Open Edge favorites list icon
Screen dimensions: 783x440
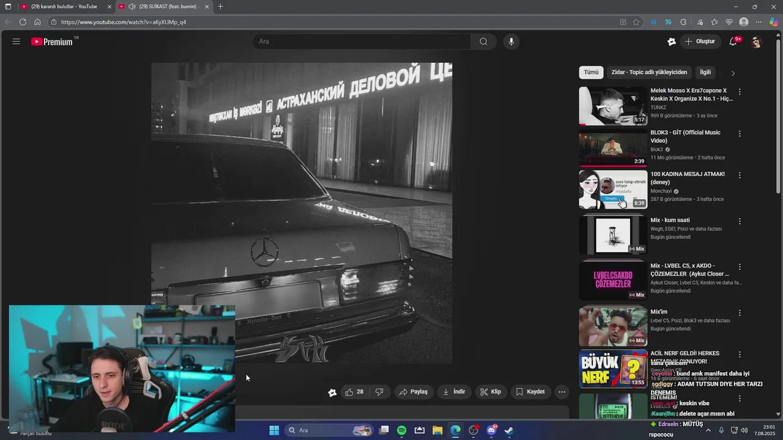(714, 22)
